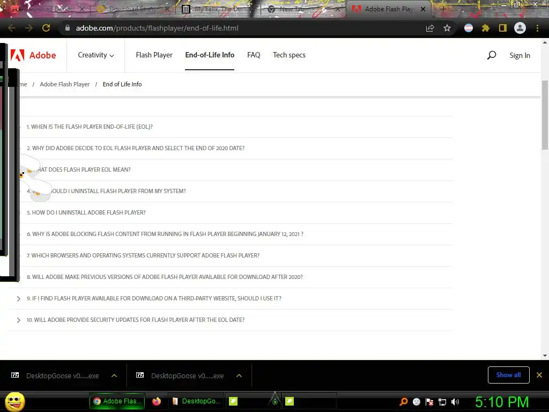Screen dimensions: 549x412
Task: Reload the page with the refresh icon
Action: [46, 28]
